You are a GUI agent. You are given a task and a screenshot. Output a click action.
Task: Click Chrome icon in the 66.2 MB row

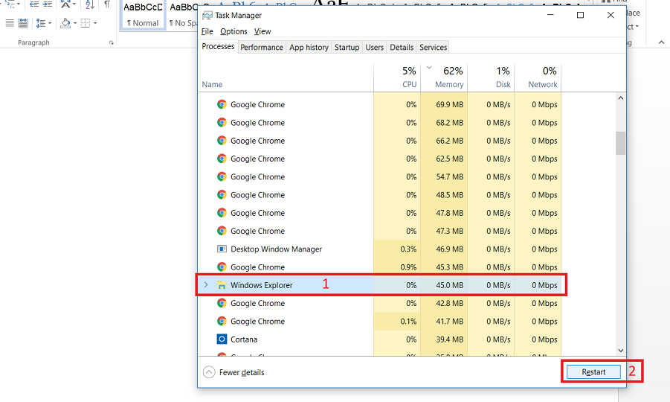point(222,140)
